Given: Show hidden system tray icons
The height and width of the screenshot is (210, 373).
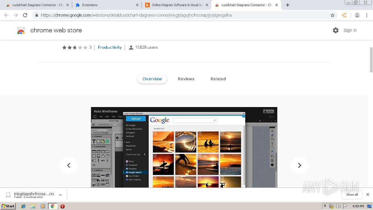Looking at the screenshot, I should (325, 206).
